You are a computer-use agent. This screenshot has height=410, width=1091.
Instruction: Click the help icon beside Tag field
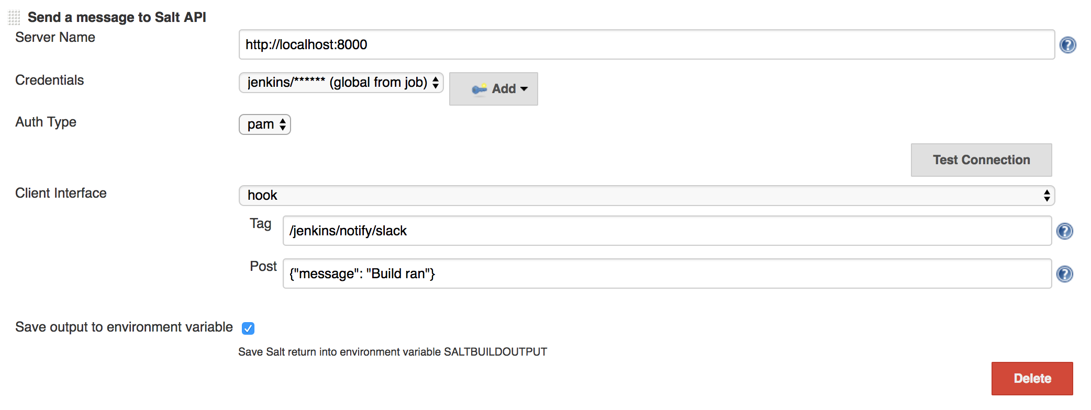tap(1065, 231)
